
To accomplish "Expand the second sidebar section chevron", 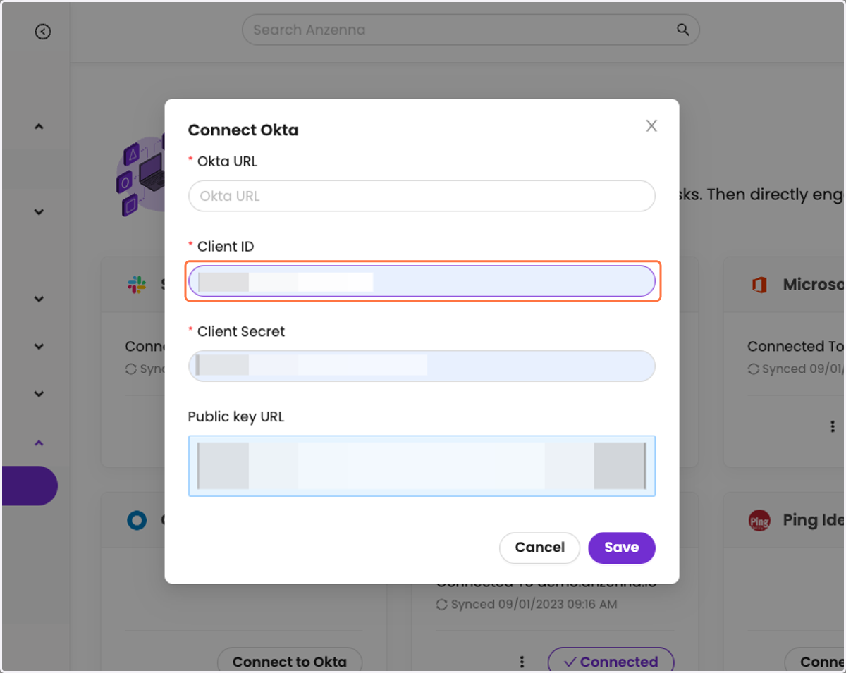I will coord(39,211).
